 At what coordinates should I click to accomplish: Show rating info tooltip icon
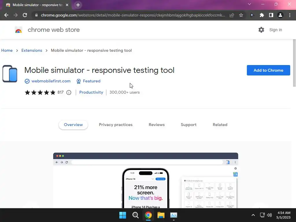click(x=69, y=92)
